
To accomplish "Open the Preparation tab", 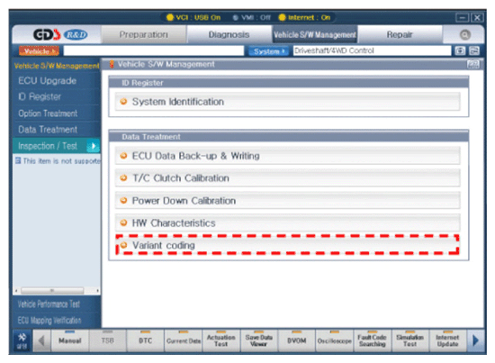I will click(x=143, y=34).
